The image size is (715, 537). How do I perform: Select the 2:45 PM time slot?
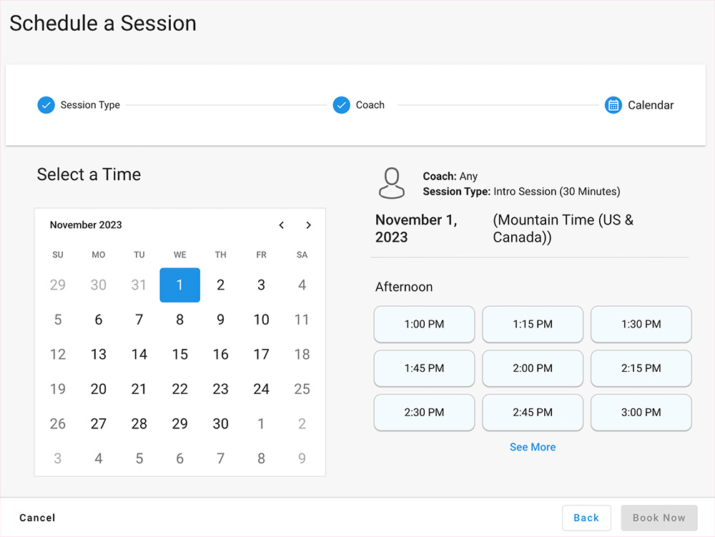(x=533, y=413)
